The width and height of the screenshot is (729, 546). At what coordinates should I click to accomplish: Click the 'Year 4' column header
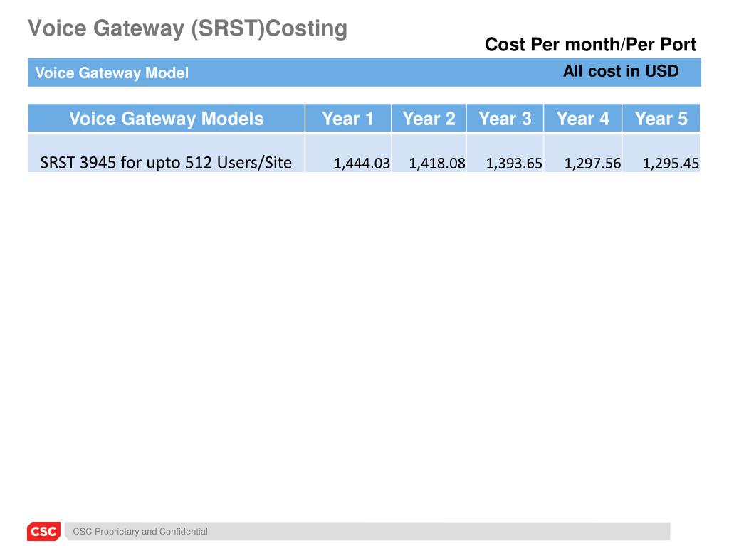tap(583, 119)
